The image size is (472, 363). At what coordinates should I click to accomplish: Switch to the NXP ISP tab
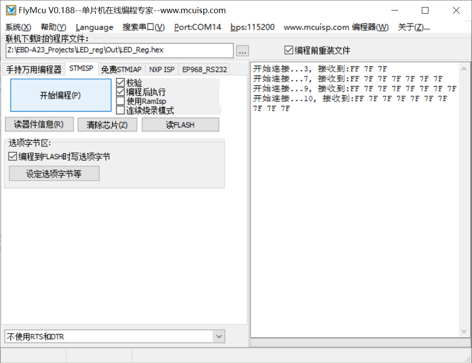162,69
